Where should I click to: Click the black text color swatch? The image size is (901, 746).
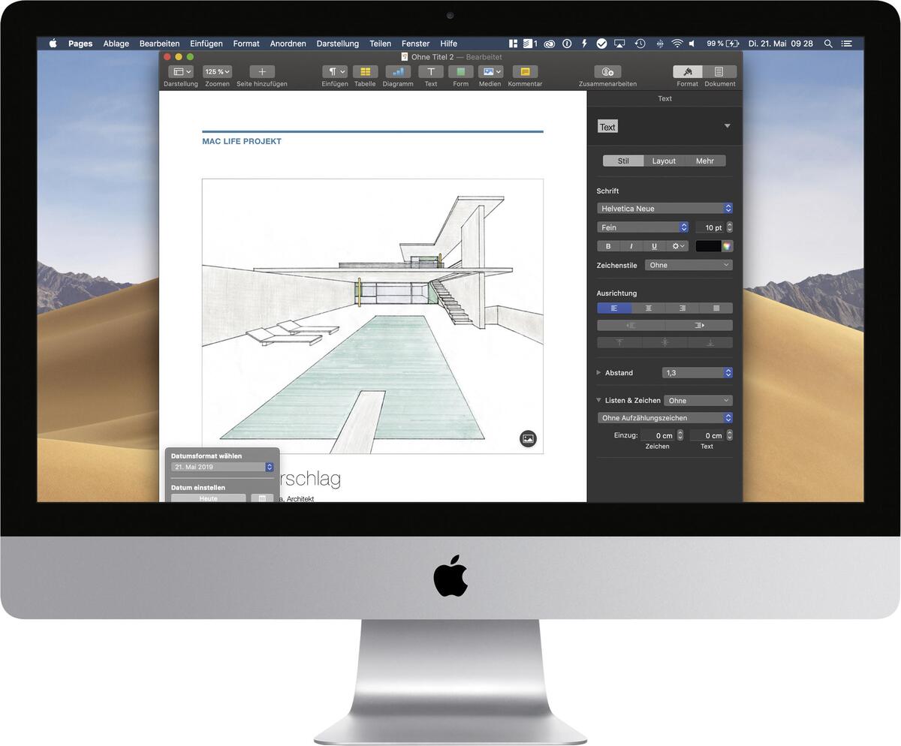pos(708,246)
